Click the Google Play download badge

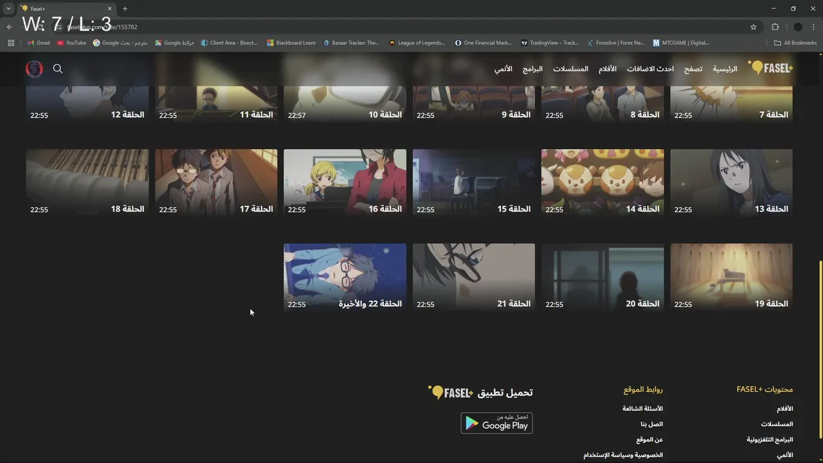coord(496,422)
